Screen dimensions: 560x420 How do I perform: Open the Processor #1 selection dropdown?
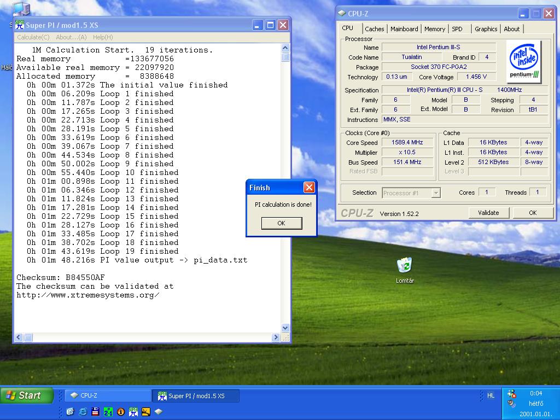coord(411,193)
